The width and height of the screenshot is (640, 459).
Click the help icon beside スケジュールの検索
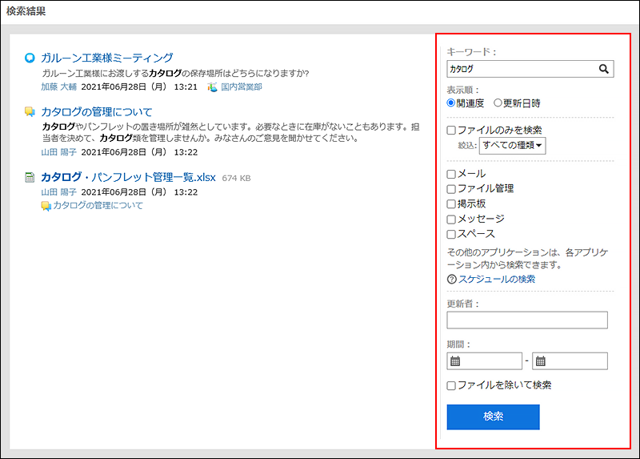451,279
